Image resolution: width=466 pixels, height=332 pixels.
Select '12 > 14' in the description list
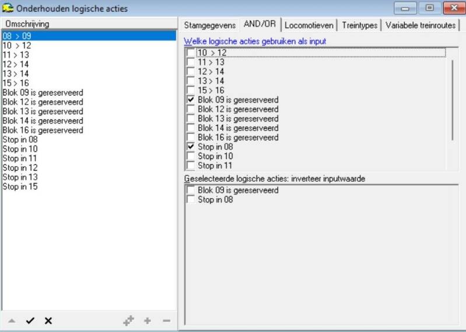89,65
